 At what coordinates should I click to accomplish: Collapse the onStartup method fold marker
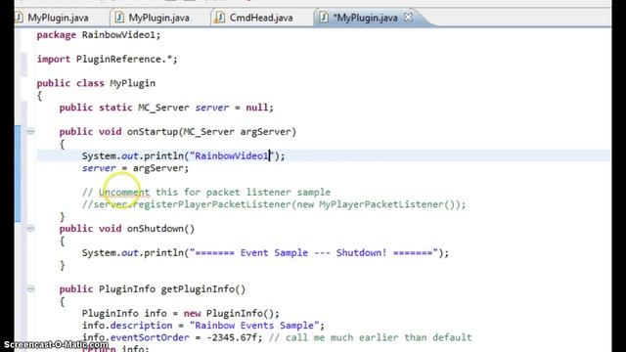pos(30,131)
